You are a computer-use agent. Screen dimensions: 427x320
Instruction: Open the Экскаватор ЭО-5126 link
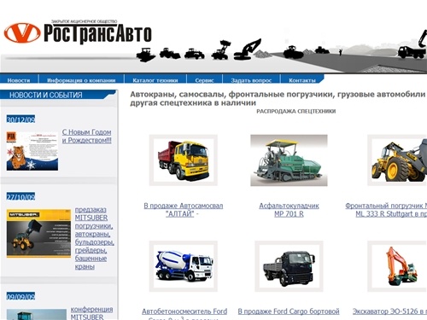click(x=389, y=311)
